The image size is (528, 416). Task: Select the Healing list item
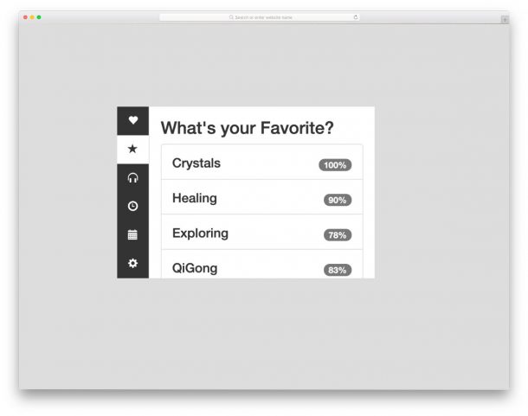[195, 198]
